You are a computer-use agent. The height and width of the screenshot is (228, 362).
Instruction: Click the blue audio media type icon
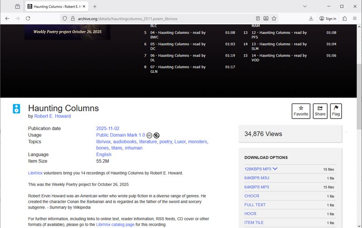pos(16,109)
